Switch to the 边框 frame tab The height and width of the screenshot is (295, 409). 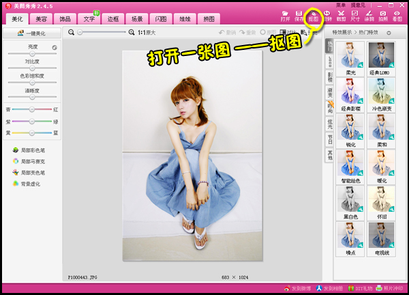point(113,19)
